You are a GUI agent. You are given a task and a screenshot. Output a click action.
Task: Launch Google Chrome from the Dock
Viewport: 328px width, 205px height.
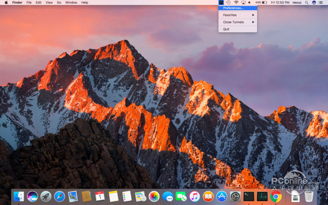coord(276,197)
